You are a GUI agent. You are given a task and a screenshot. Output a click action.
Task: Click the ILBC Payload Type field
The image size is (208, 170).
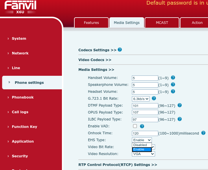point(145,120)
